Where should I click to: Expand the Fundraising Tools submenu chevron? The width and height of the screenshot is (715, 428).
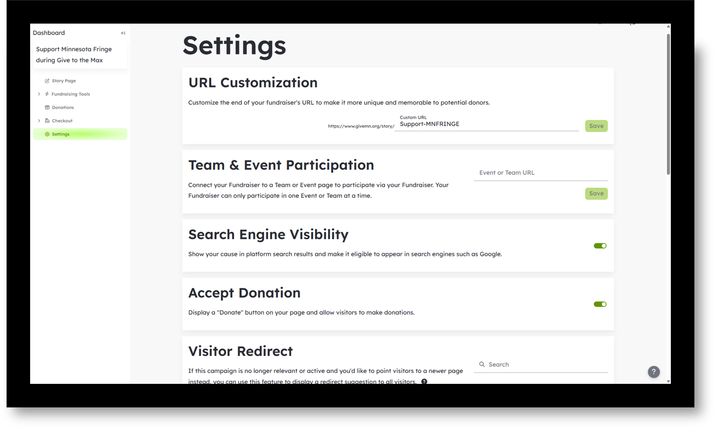(x=39, y=94)
